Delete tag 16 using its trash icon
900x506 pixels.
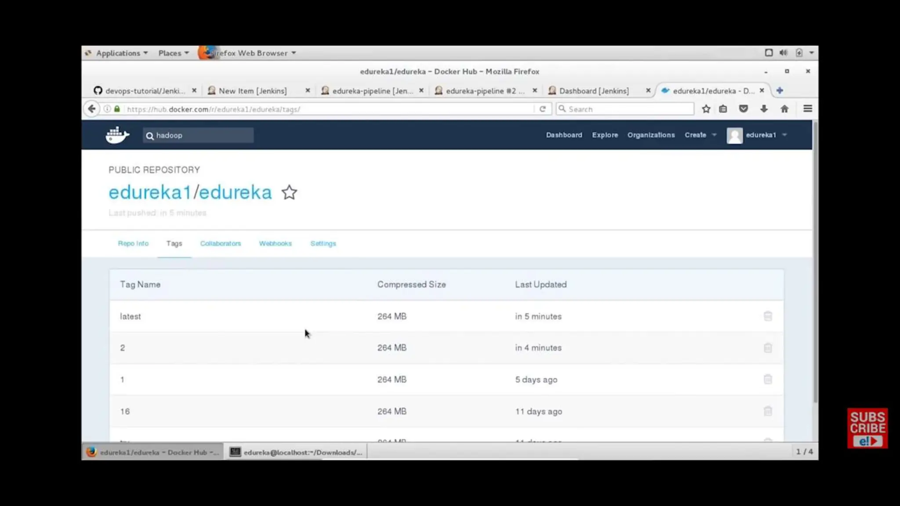(768, 412)
